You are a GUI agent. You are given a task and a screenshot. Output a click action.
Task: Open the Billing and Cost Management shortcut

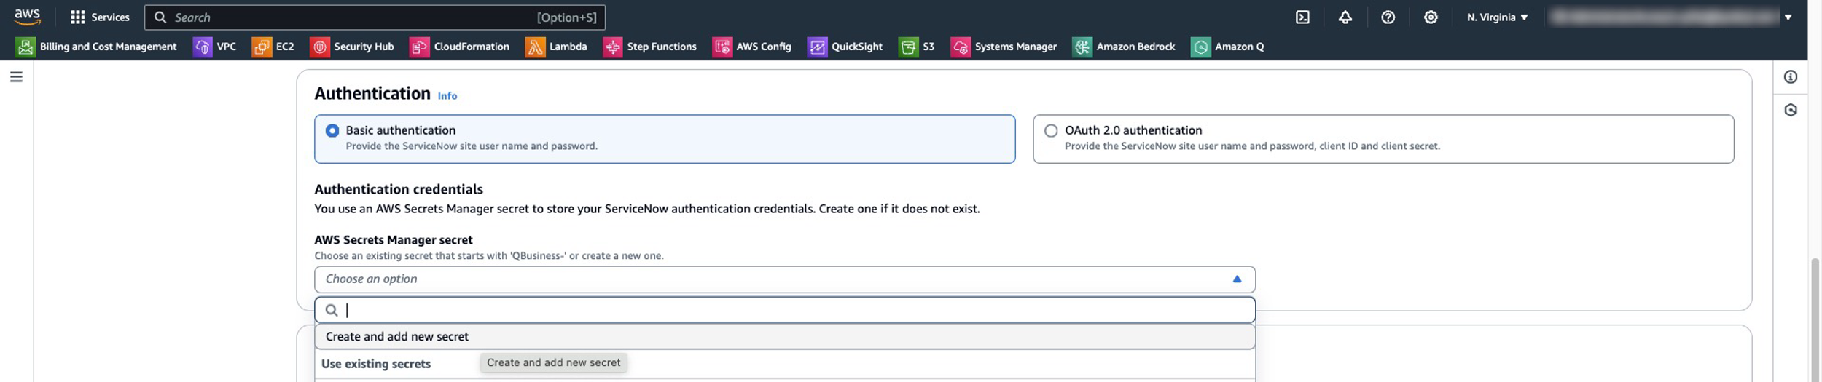(x=97, y=47)
